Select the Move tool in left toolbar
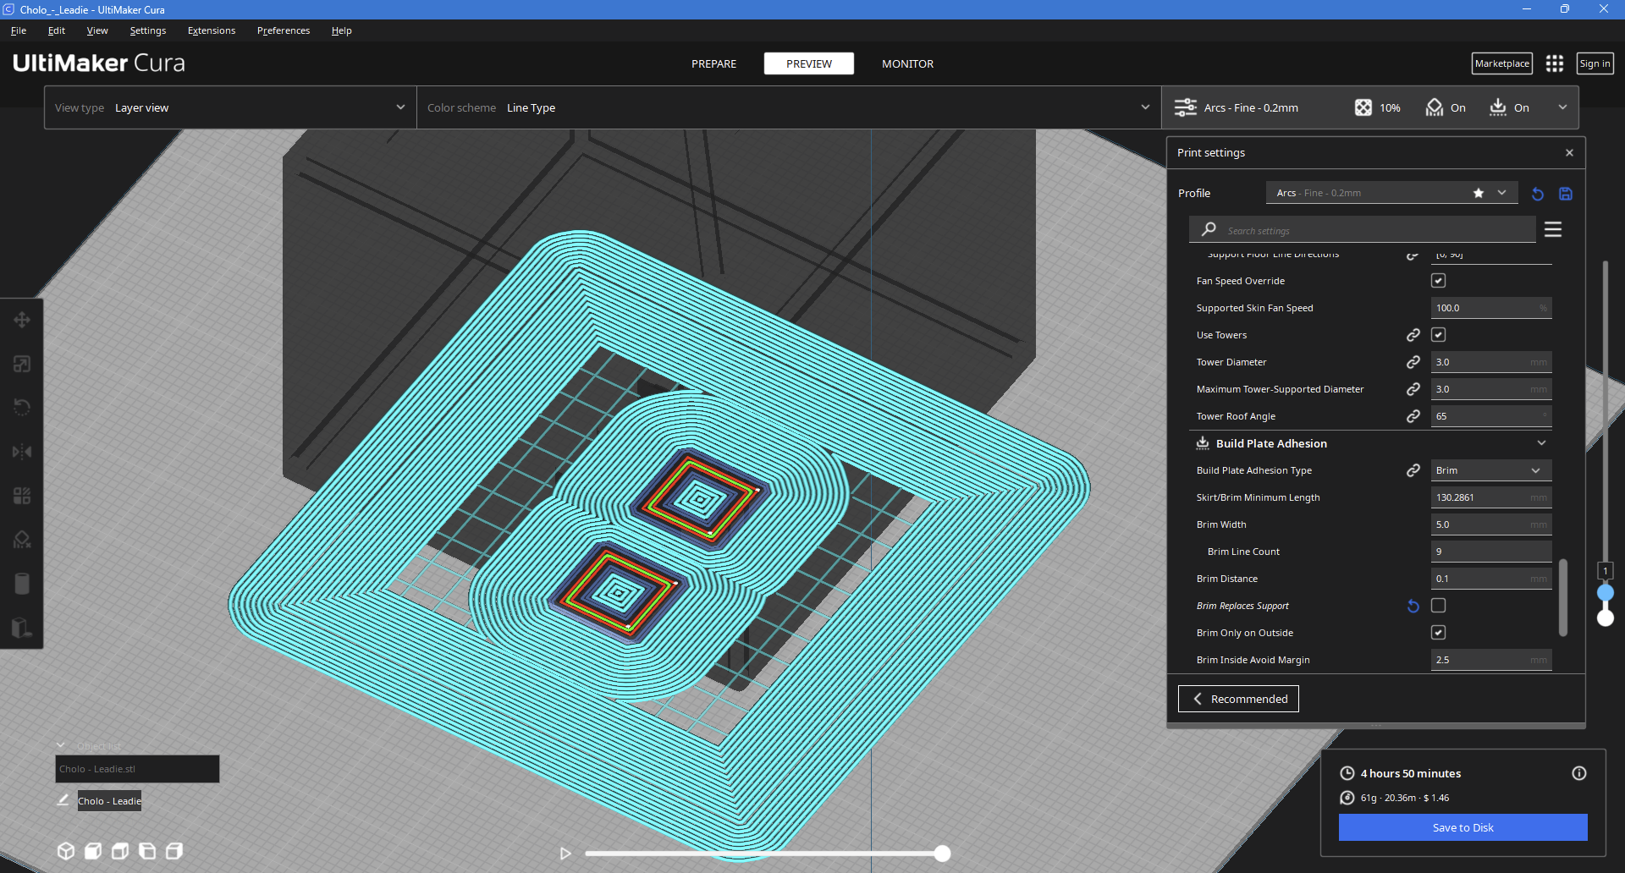 pos(22,320)
